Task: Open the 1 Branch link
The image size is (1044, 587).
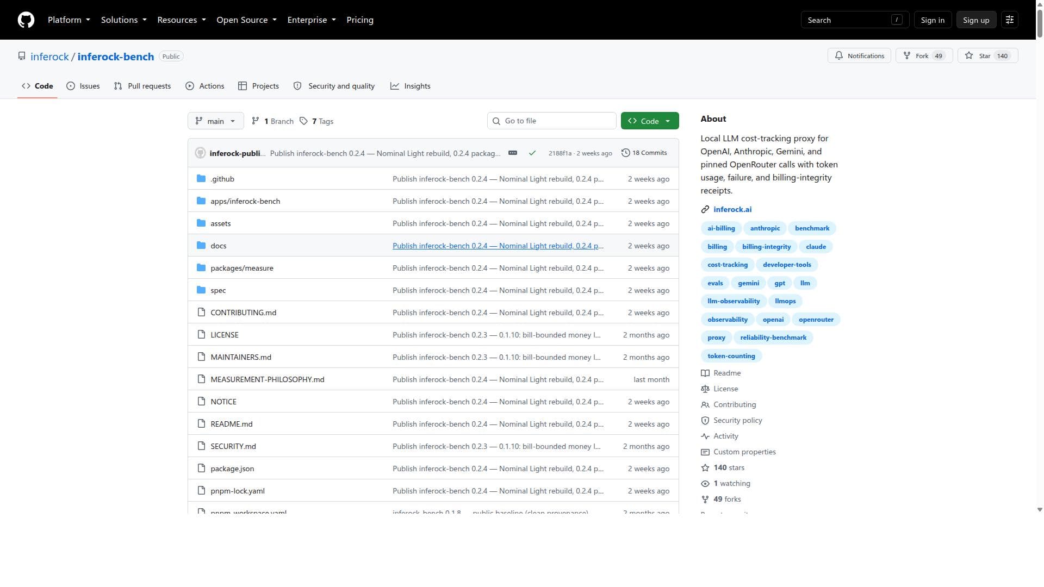Action: (272, 121)
